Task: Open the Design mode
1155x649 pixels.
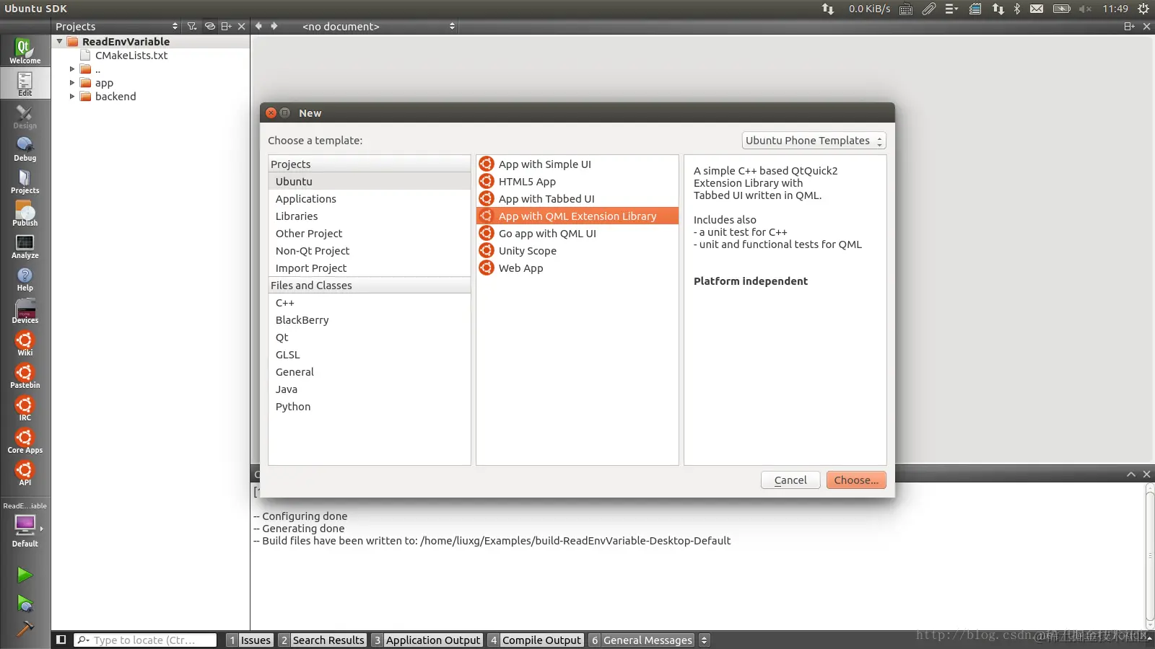Action: [25, 117]
